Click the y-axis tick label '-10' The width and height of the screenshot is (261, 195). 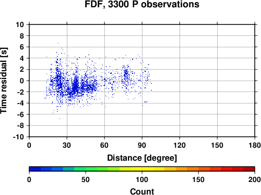[x=18, y=137]
